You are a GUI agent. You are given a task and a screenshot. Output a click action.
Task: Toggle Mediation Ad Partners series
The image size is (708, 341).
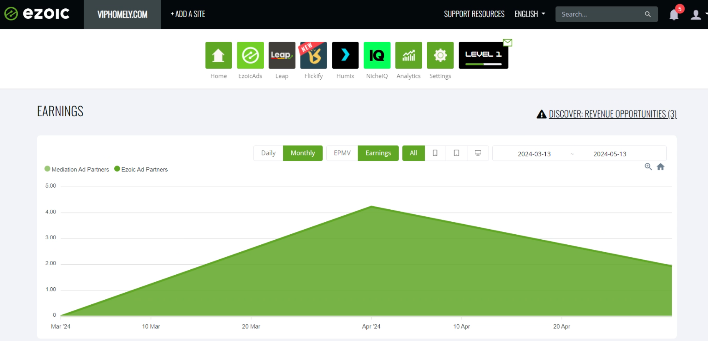[x=77, y=169]
